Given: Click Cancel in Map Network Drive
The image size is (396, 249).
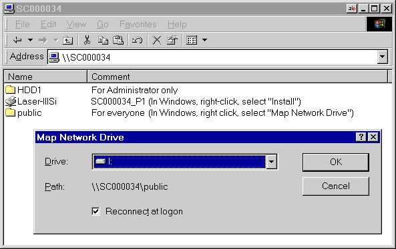Looking at the screenshot, I should click(336, 186).
